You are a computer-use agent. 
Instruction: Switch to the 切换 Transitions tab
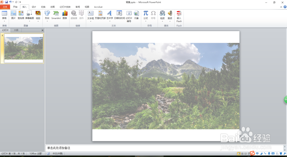(x=43, y=7)
